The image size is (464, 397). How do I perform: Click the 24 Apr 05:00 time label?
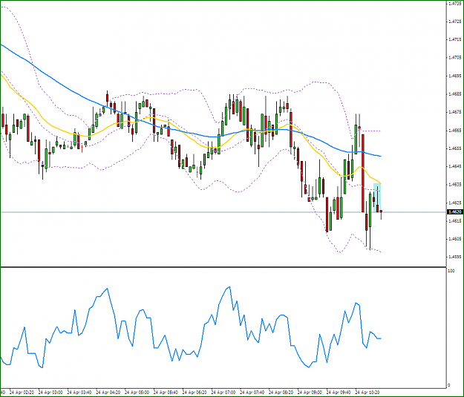tap(137, 393)
